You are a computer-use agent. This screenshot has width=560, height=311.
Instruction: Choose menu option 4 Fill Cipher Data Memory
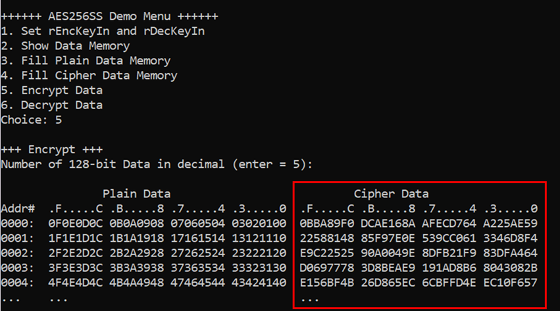click(89, 76)
